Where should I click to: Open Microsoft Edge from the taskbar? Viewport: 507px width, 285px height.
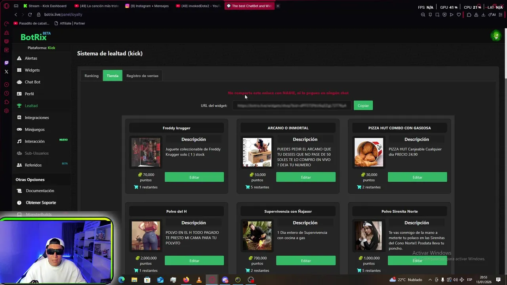pos(122,280)
